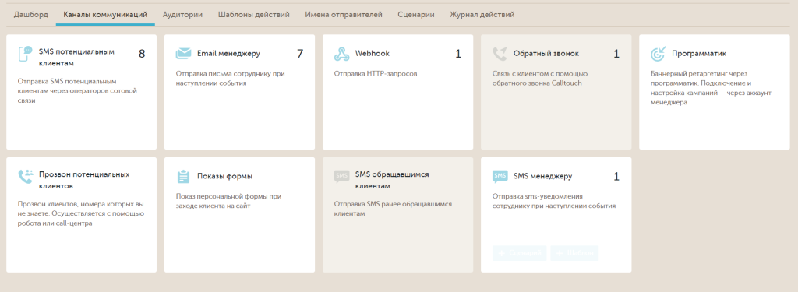Click the Email менеджеру envelope icon
The image size is (798, 292).
point(183,54)
